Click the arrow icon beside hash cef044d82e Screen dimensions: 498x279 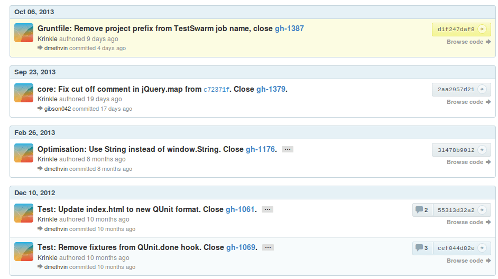coord(482,248)
